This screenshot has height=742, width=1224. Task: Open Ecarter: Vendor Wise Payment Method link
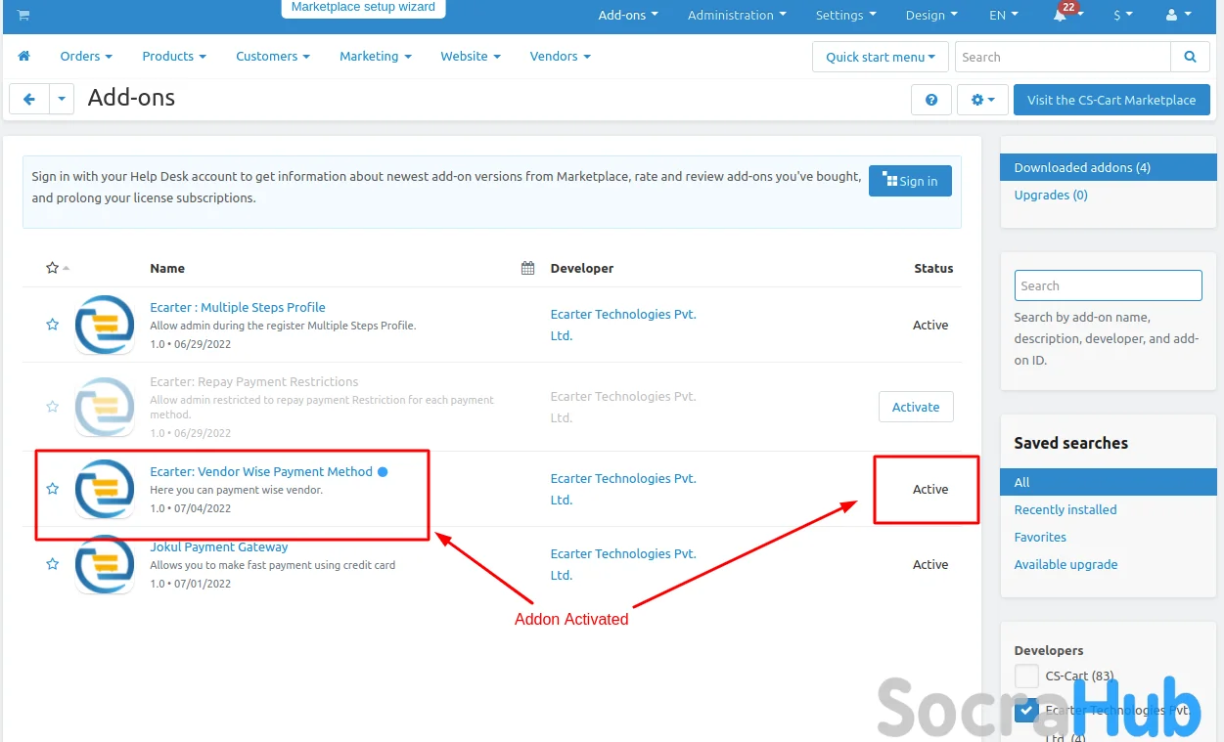pyautogui.click(x=260, y=471)
